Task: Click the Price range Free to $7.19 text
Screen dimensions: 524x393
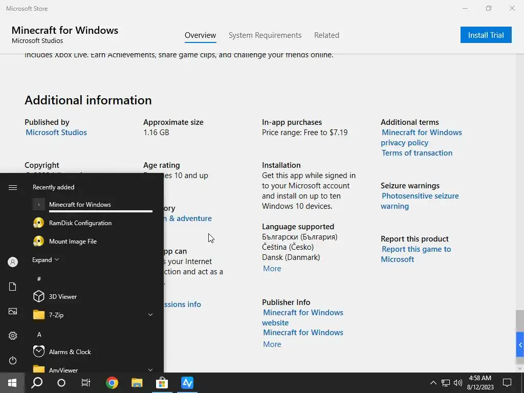Action: coord(305,133)
